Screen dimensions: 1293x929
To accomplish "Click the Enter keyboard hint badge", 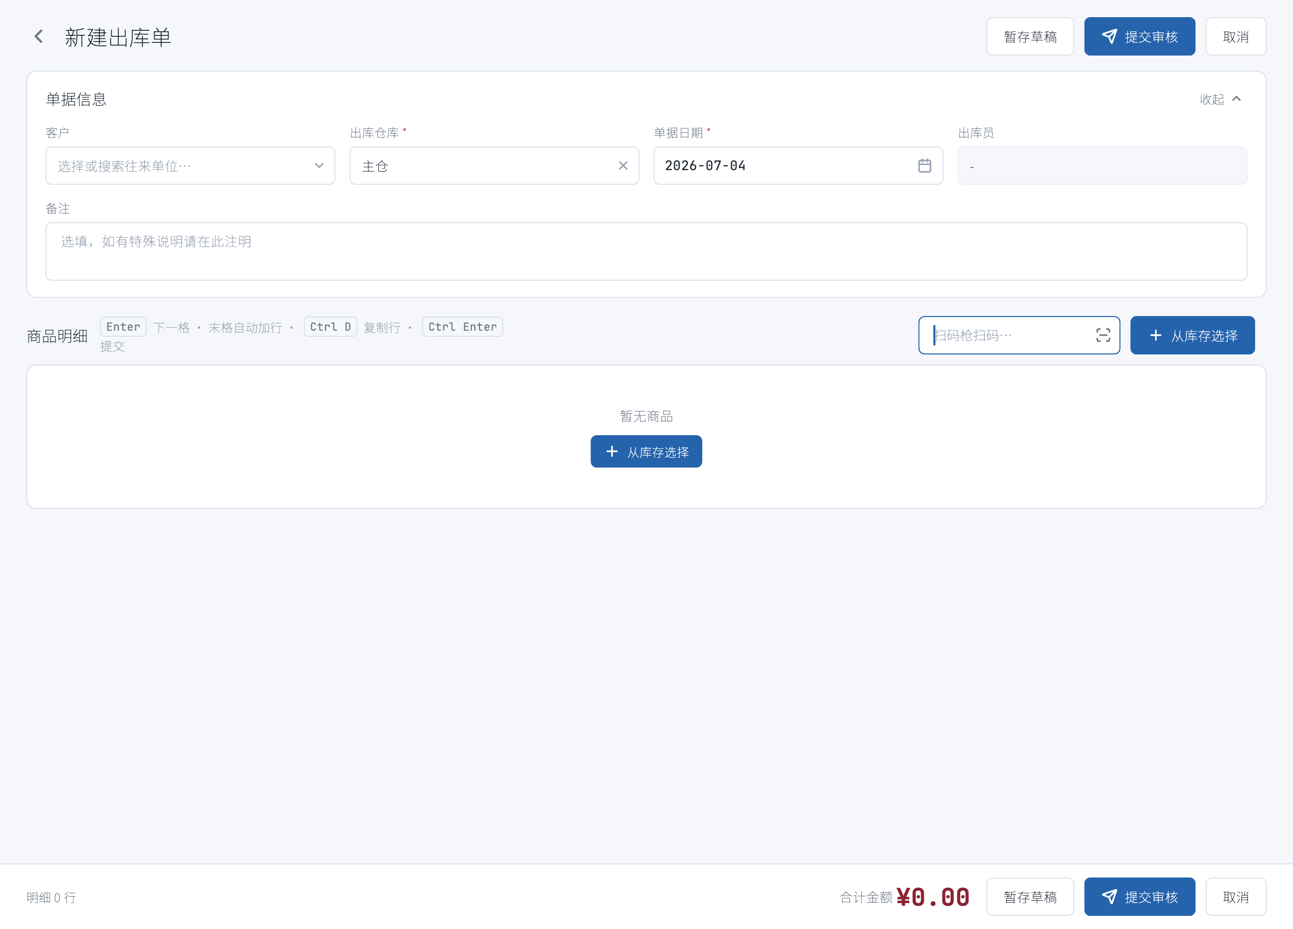I will (123, 327).
